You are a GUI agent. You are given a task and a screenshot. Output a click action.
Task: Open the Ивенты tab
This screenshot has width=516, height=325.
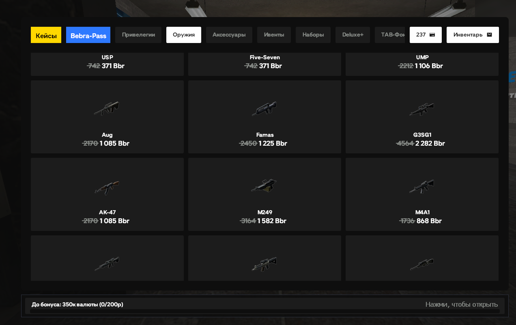(x=274, y=35)
